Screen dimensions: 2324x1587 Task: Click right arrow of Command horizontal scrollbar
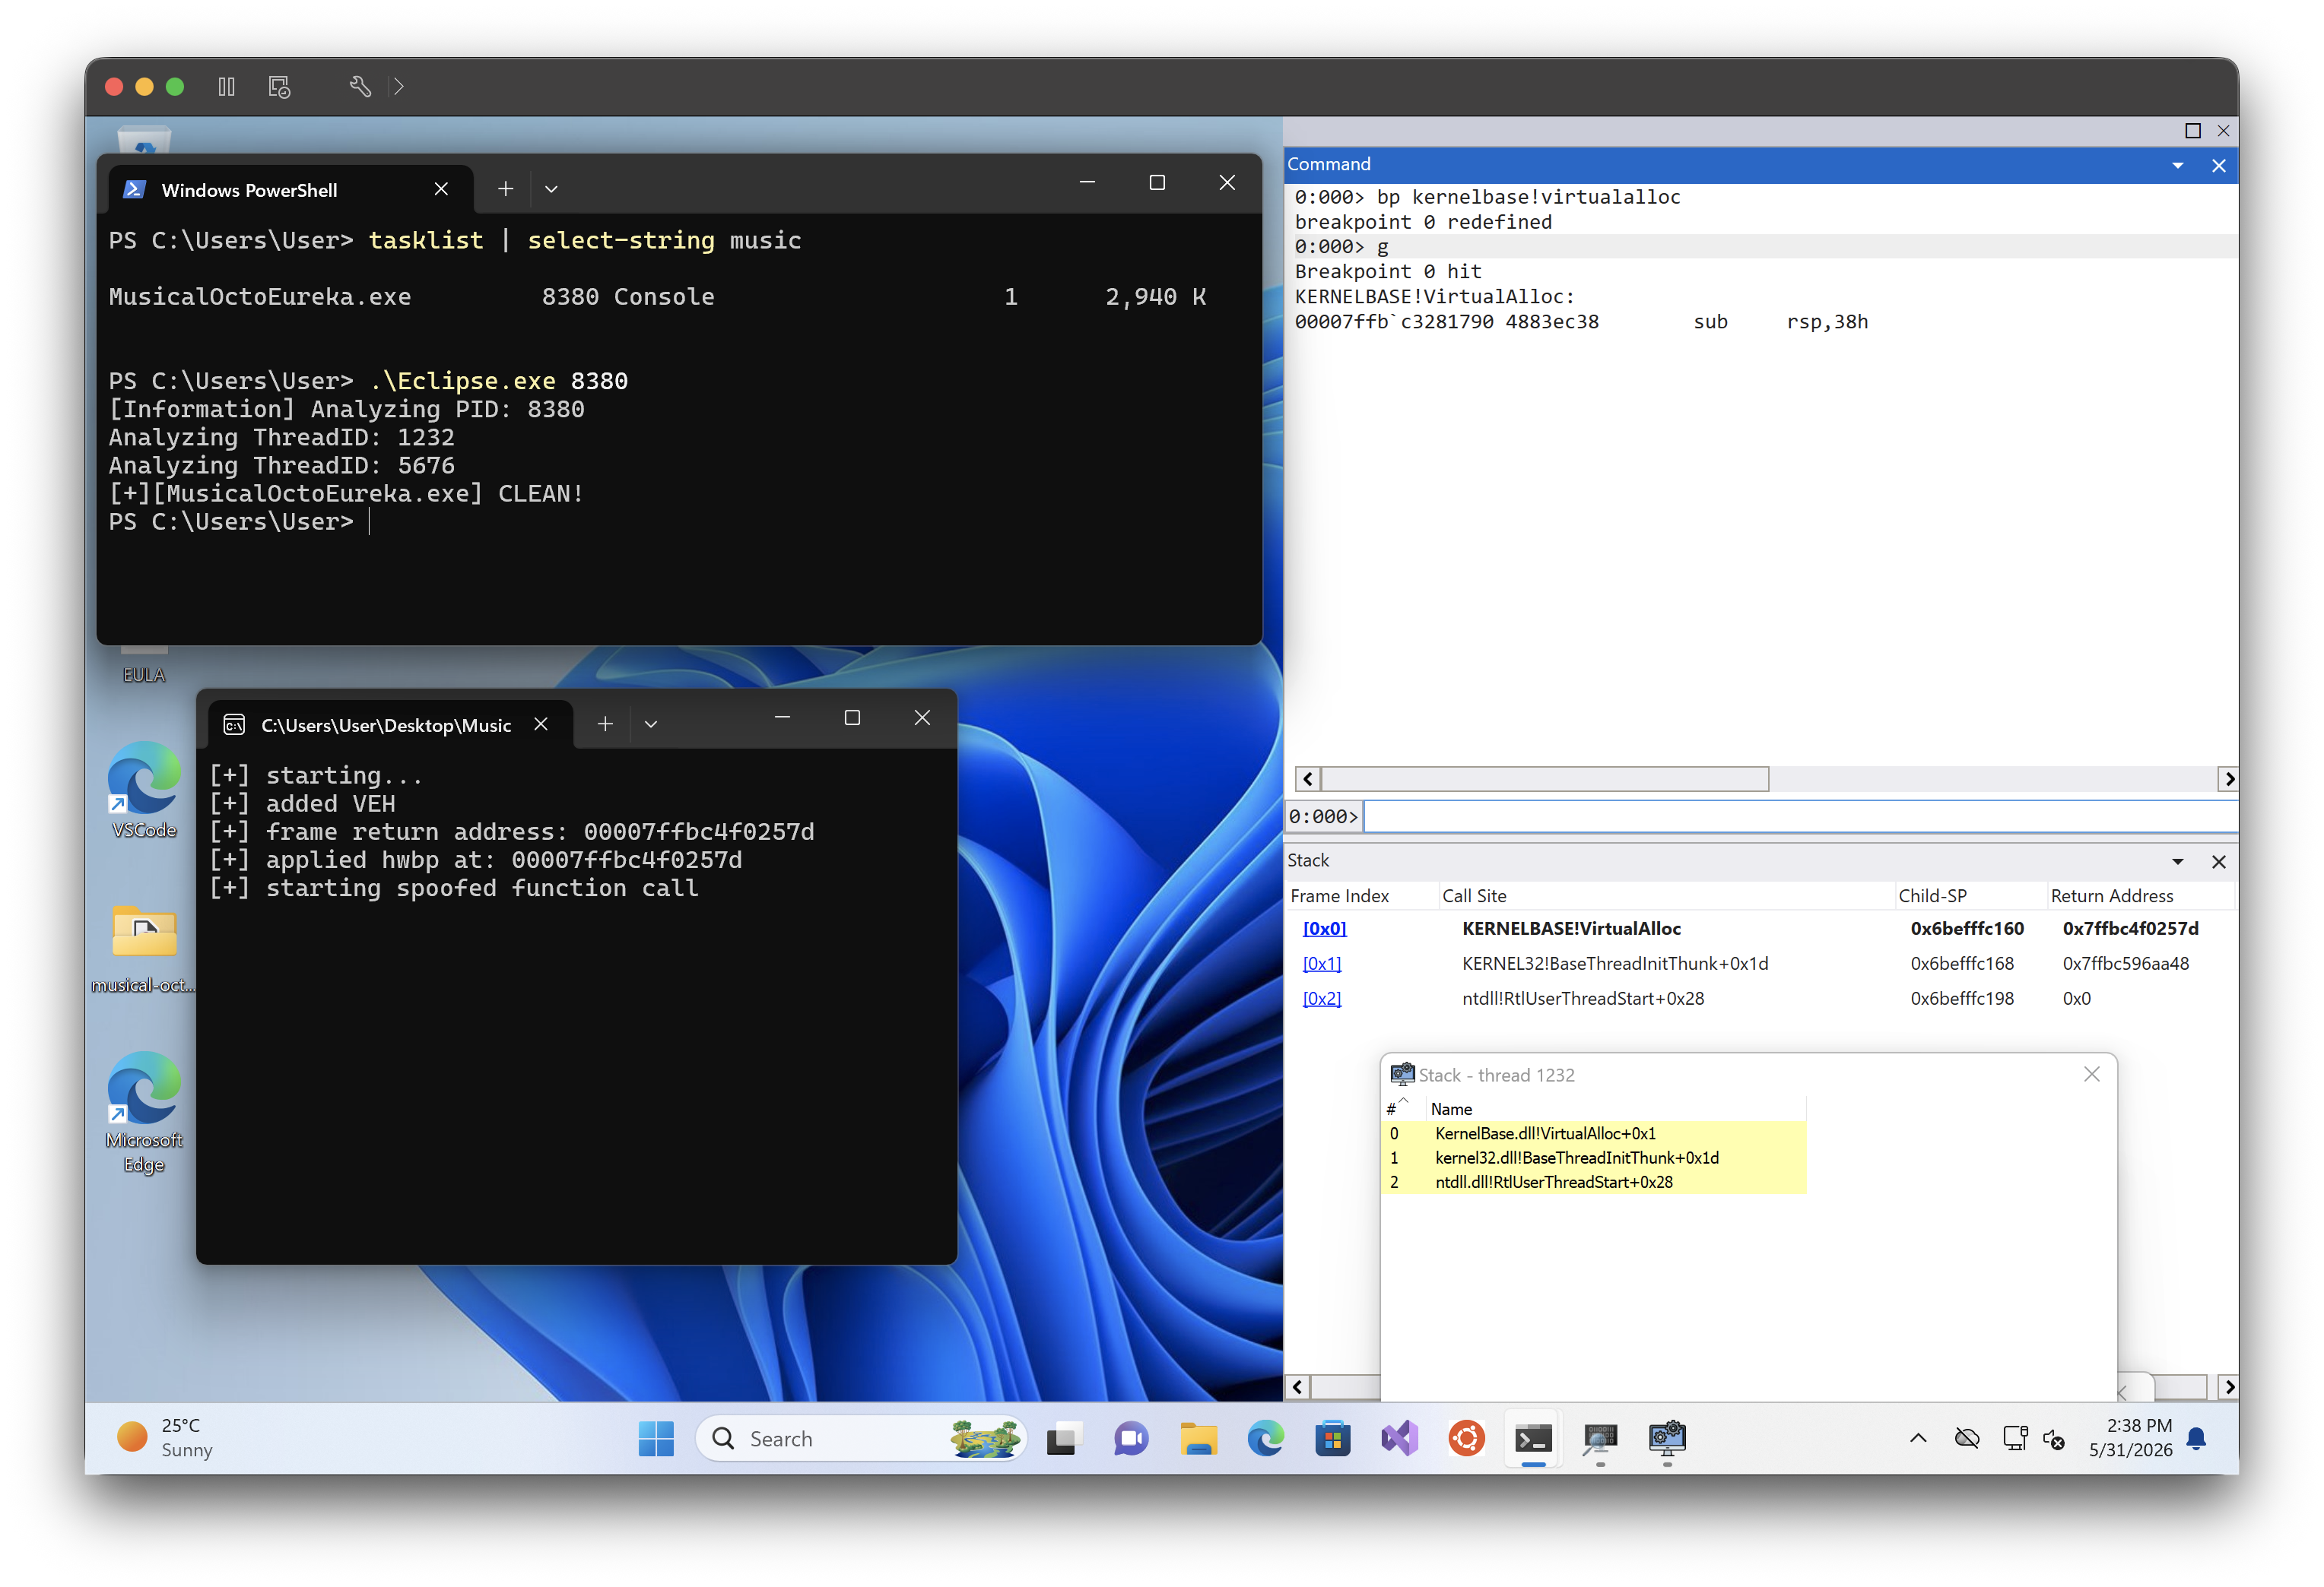coord(2228,778)
